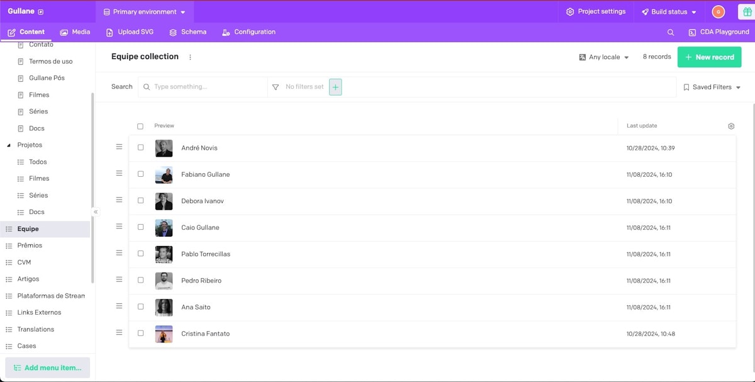Image resolution: width=755 pixels, height=382 pixels.
Task: Click drag handle for Caio Gullane row
Action: click(119, 226)
